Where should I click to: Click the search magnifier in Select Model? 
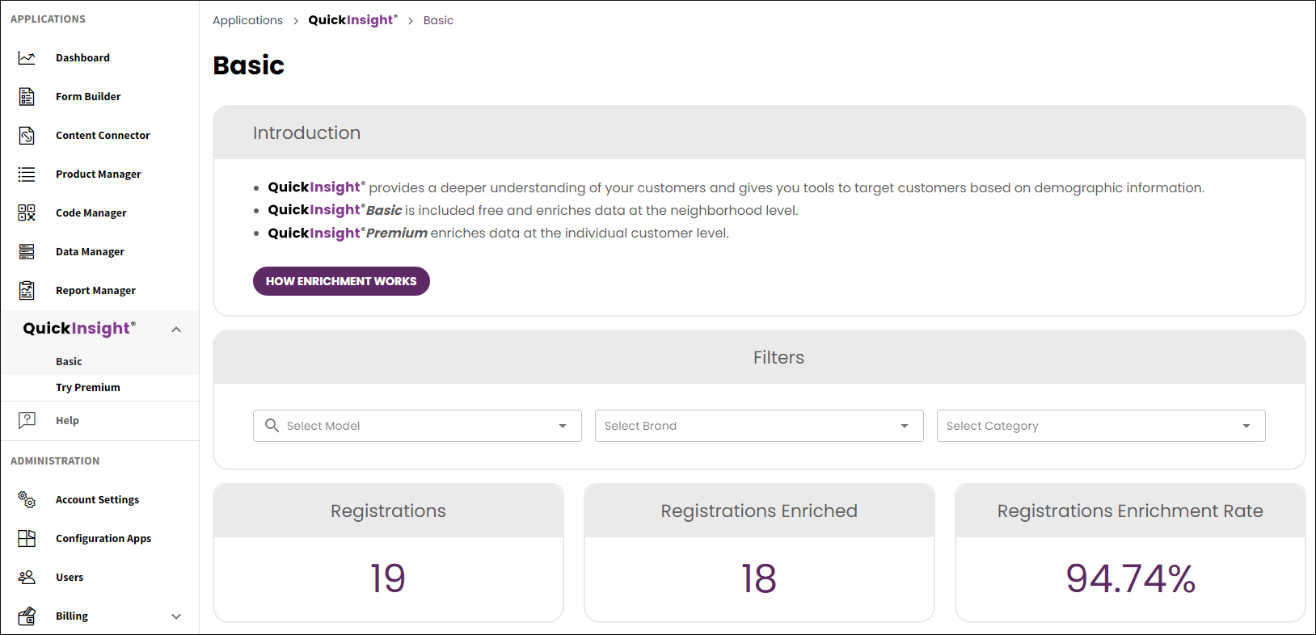272,426
